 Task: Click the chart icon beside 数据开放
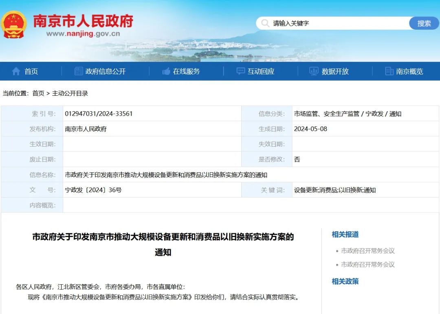[x=314, y=71]
